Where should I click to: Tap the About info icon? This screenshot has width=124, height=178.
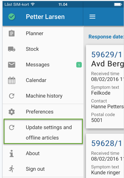click(12, 154)
